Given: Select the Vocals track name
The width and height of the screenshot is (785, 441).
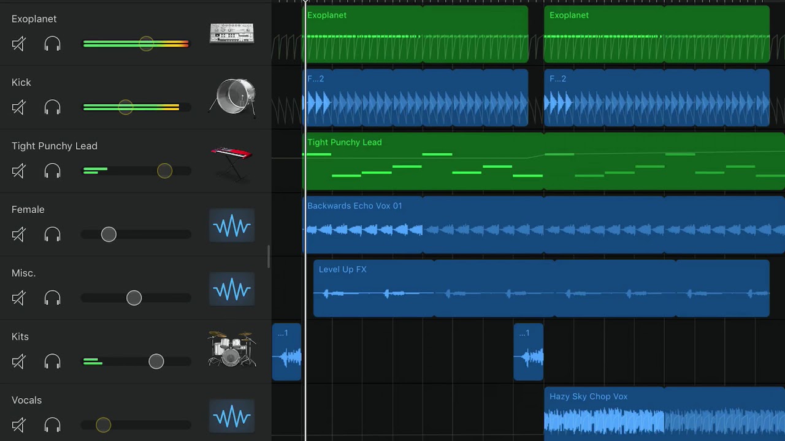Looking at the screenshot, I should (26, 401).
